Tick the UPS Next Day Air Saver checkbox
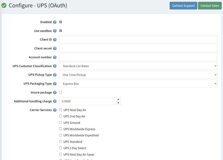 pos(61,154)
